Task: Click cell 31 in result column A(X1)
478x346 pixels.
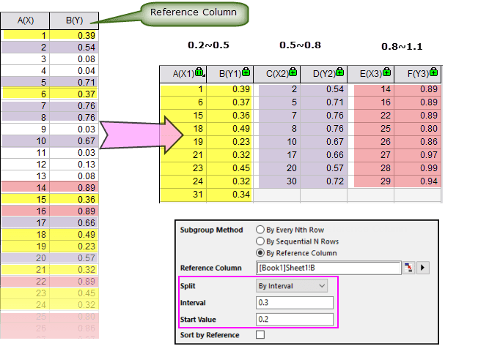Action: pyautogui.click(x=183, y=195)
